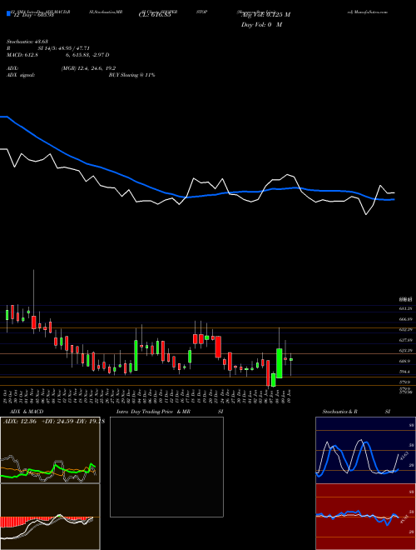Click the '608.9' price axis label
416x550 pixels.
(405, 362)
